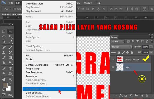Click the layer styles fx icon

pyautogui.click(x=121, y=95)
